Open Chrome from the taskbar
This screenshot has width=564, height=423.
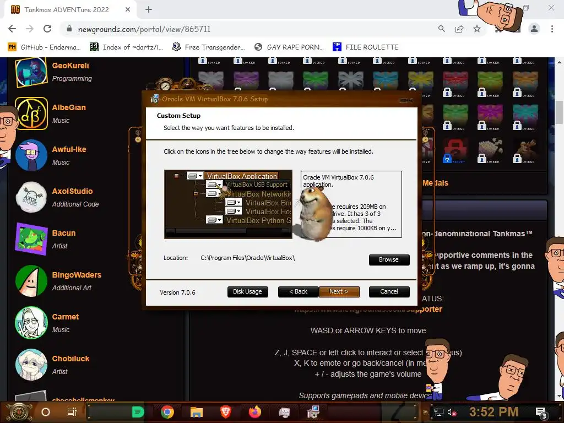click(167, 412)
